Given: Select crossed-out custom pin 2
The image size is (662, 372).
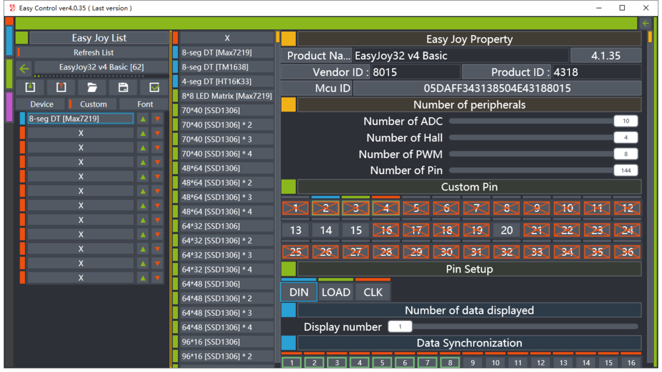Looking at the screenshot, I should pos(326,208).
